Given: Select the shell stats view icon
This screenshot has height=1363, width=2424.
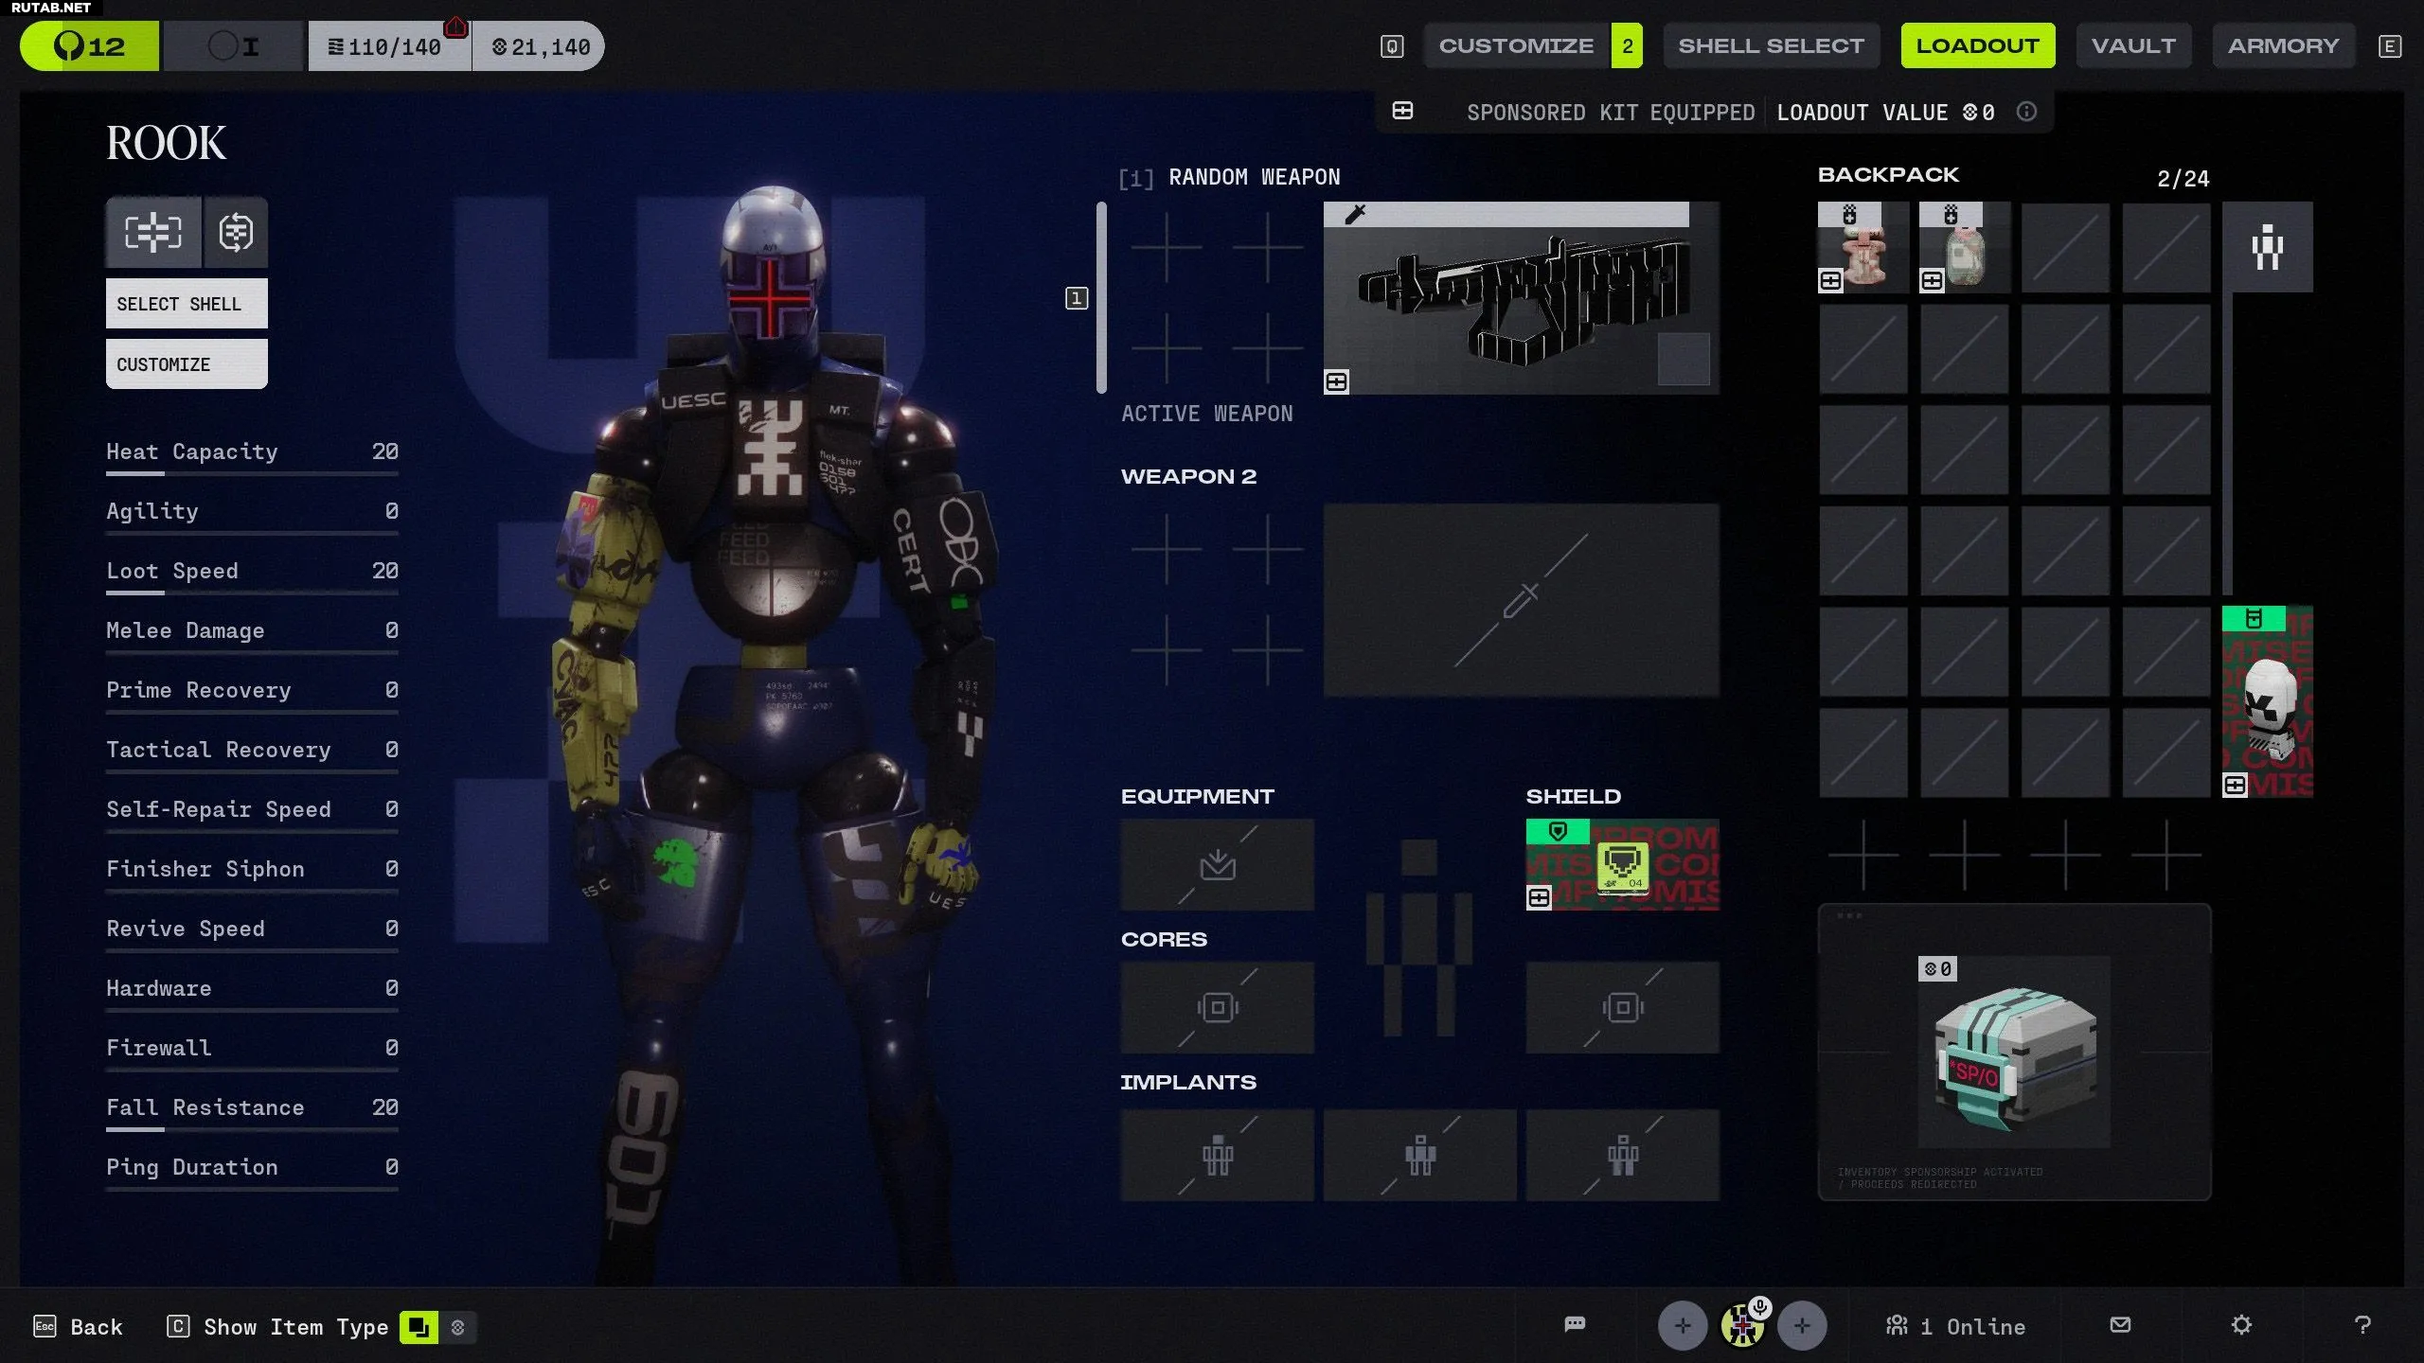Looking at the screenshot, I should 153,232.
